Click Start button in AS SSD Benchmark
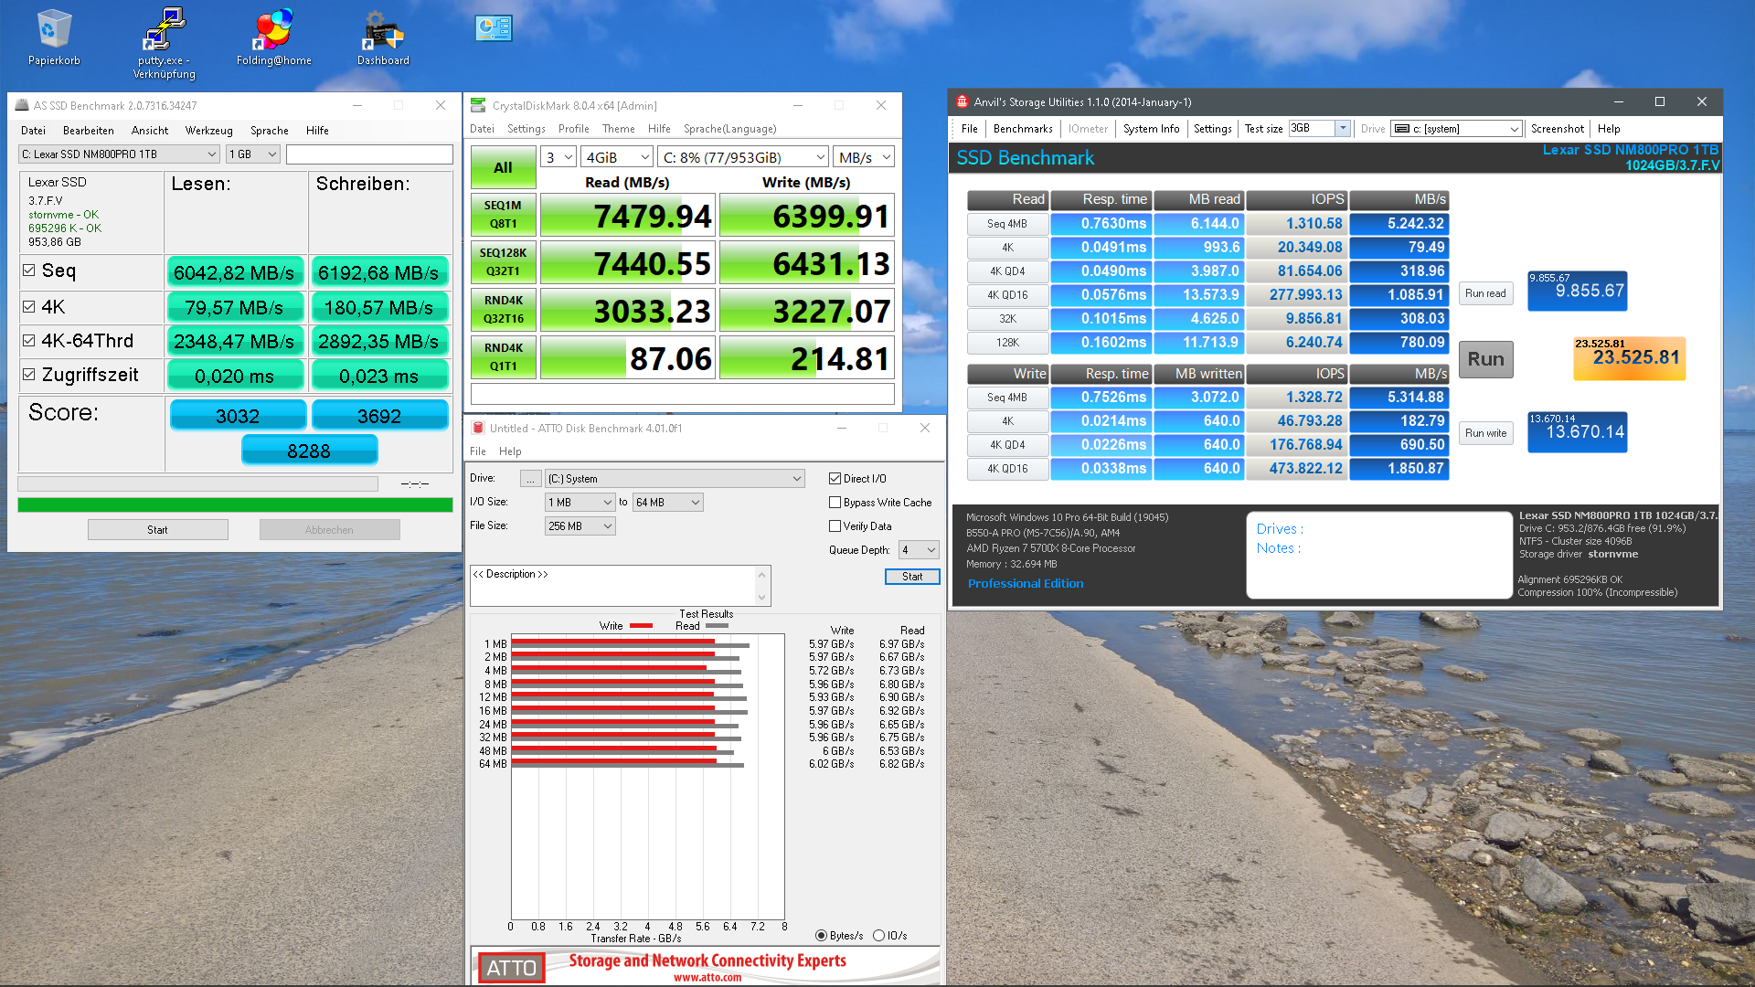Image resolution: width=1755 pixels, height=987 pixels. point(157,530)
